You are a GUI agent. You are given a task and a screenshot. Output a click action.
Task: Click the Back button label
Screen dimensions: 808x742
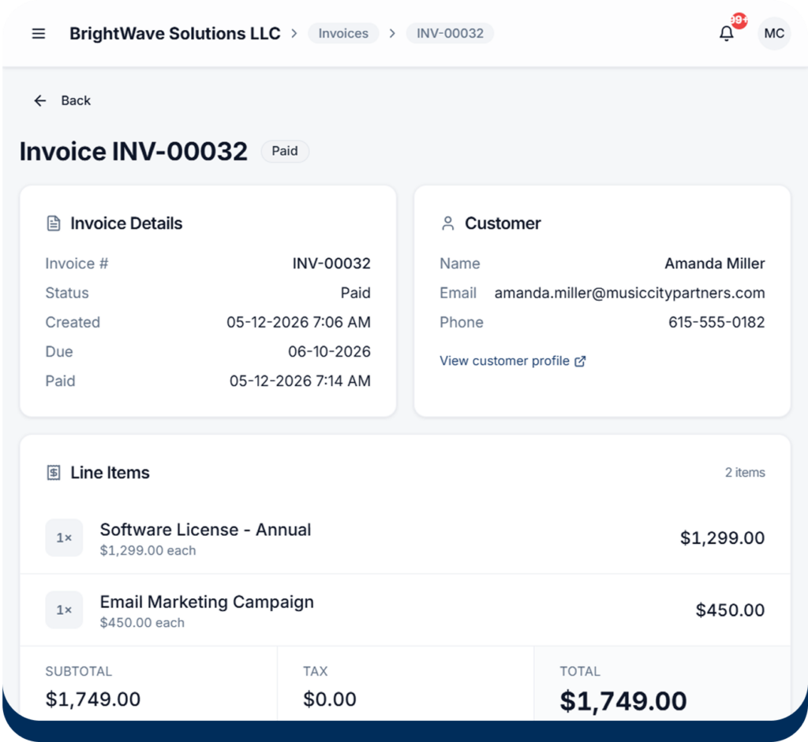coord(76,100)
